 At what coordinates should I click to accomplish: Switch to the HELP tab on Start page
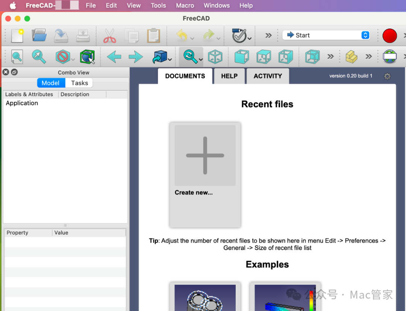click(x=229, y=76)
